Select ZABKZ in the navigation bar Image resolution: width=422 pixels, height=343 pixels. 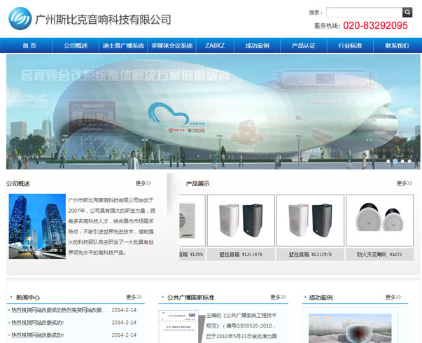(216, 45)
